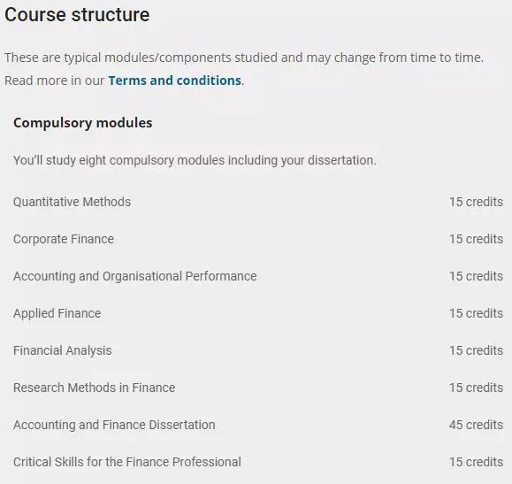The width and height of the screenshot is (512, 484).
Task: Click the eight compulsory modules description text
Action: (x=195, y=160)
